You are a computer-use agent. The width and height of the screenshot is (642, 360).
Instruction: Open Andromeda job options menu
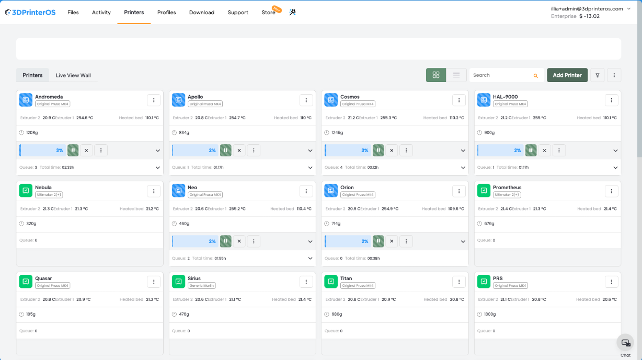point(101,150)
